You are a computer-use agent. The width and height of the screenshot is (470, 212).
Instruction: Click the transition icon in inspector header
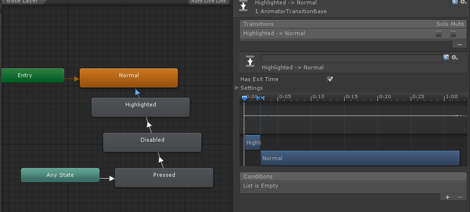(x=243, y=6)
